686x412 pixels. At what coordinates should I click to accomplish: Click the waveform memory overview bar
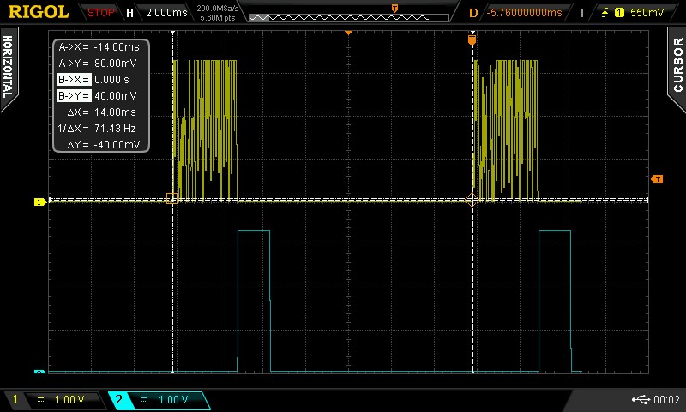pyautogui.click(x=349, y=17)
